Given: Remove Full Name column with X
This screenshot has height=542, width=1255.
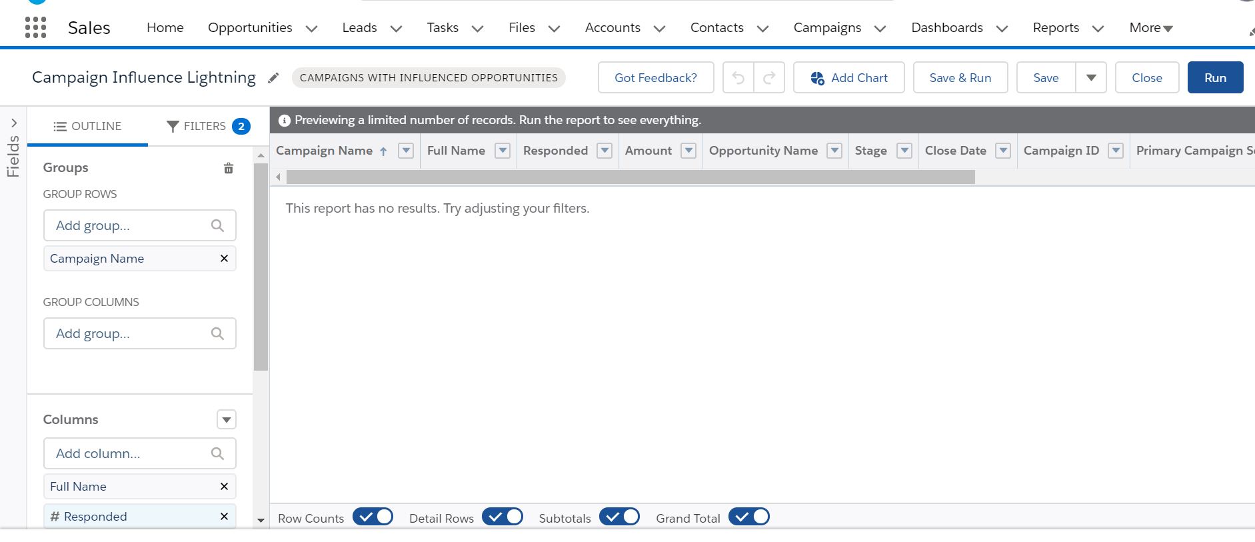Looking at the screenshot, I should [x=224, y=487].
